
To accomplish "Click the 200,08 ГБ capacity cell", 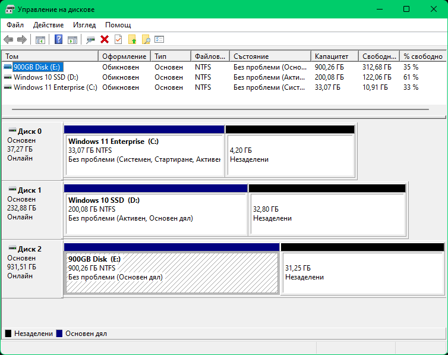I will coord(329,77).
